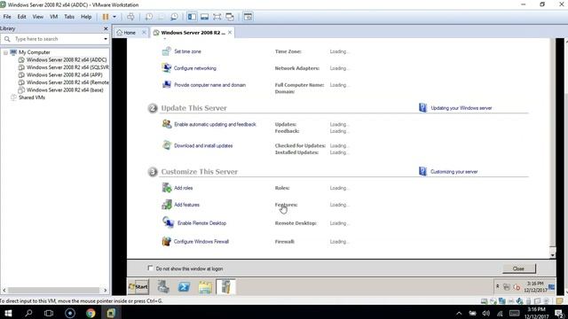Enter full screen mode icon

pyautogui.click(x=217, y=17)
